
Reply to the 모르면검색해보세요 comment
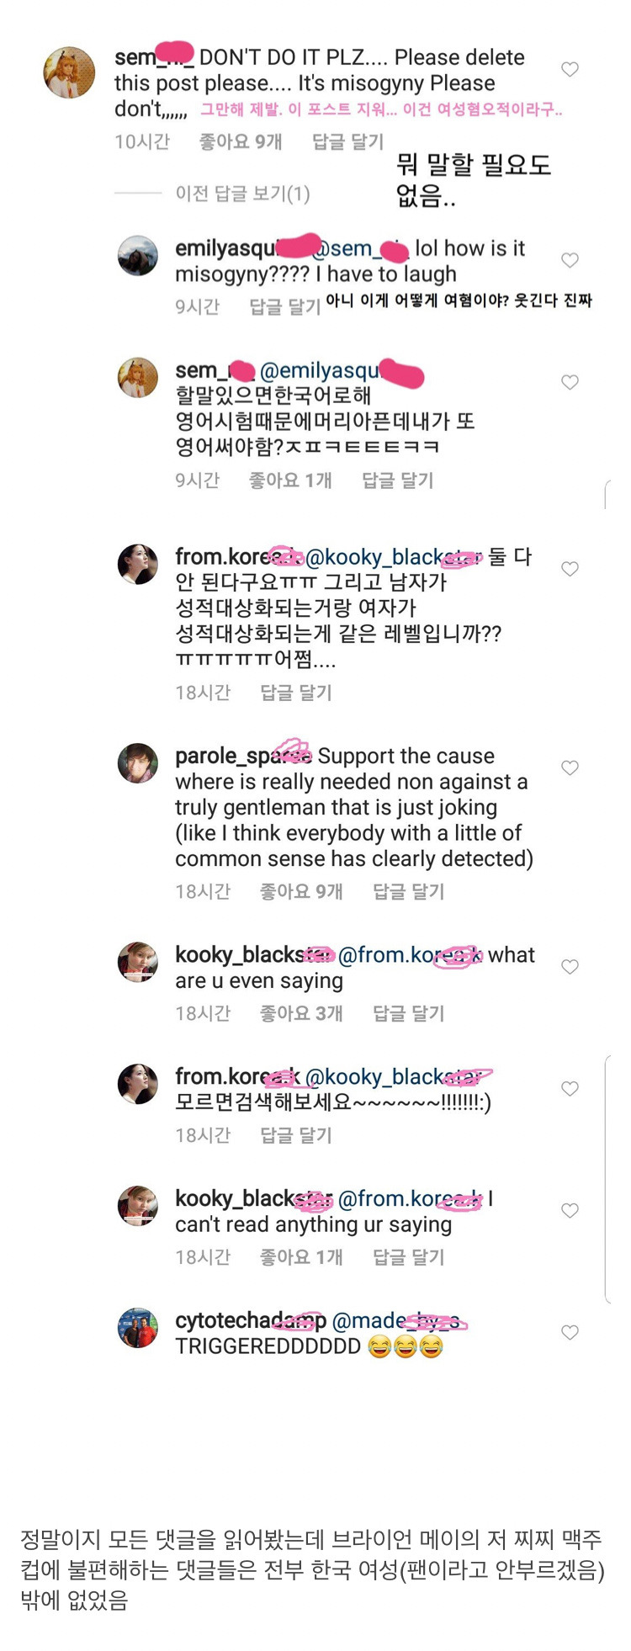[296, 1136]
